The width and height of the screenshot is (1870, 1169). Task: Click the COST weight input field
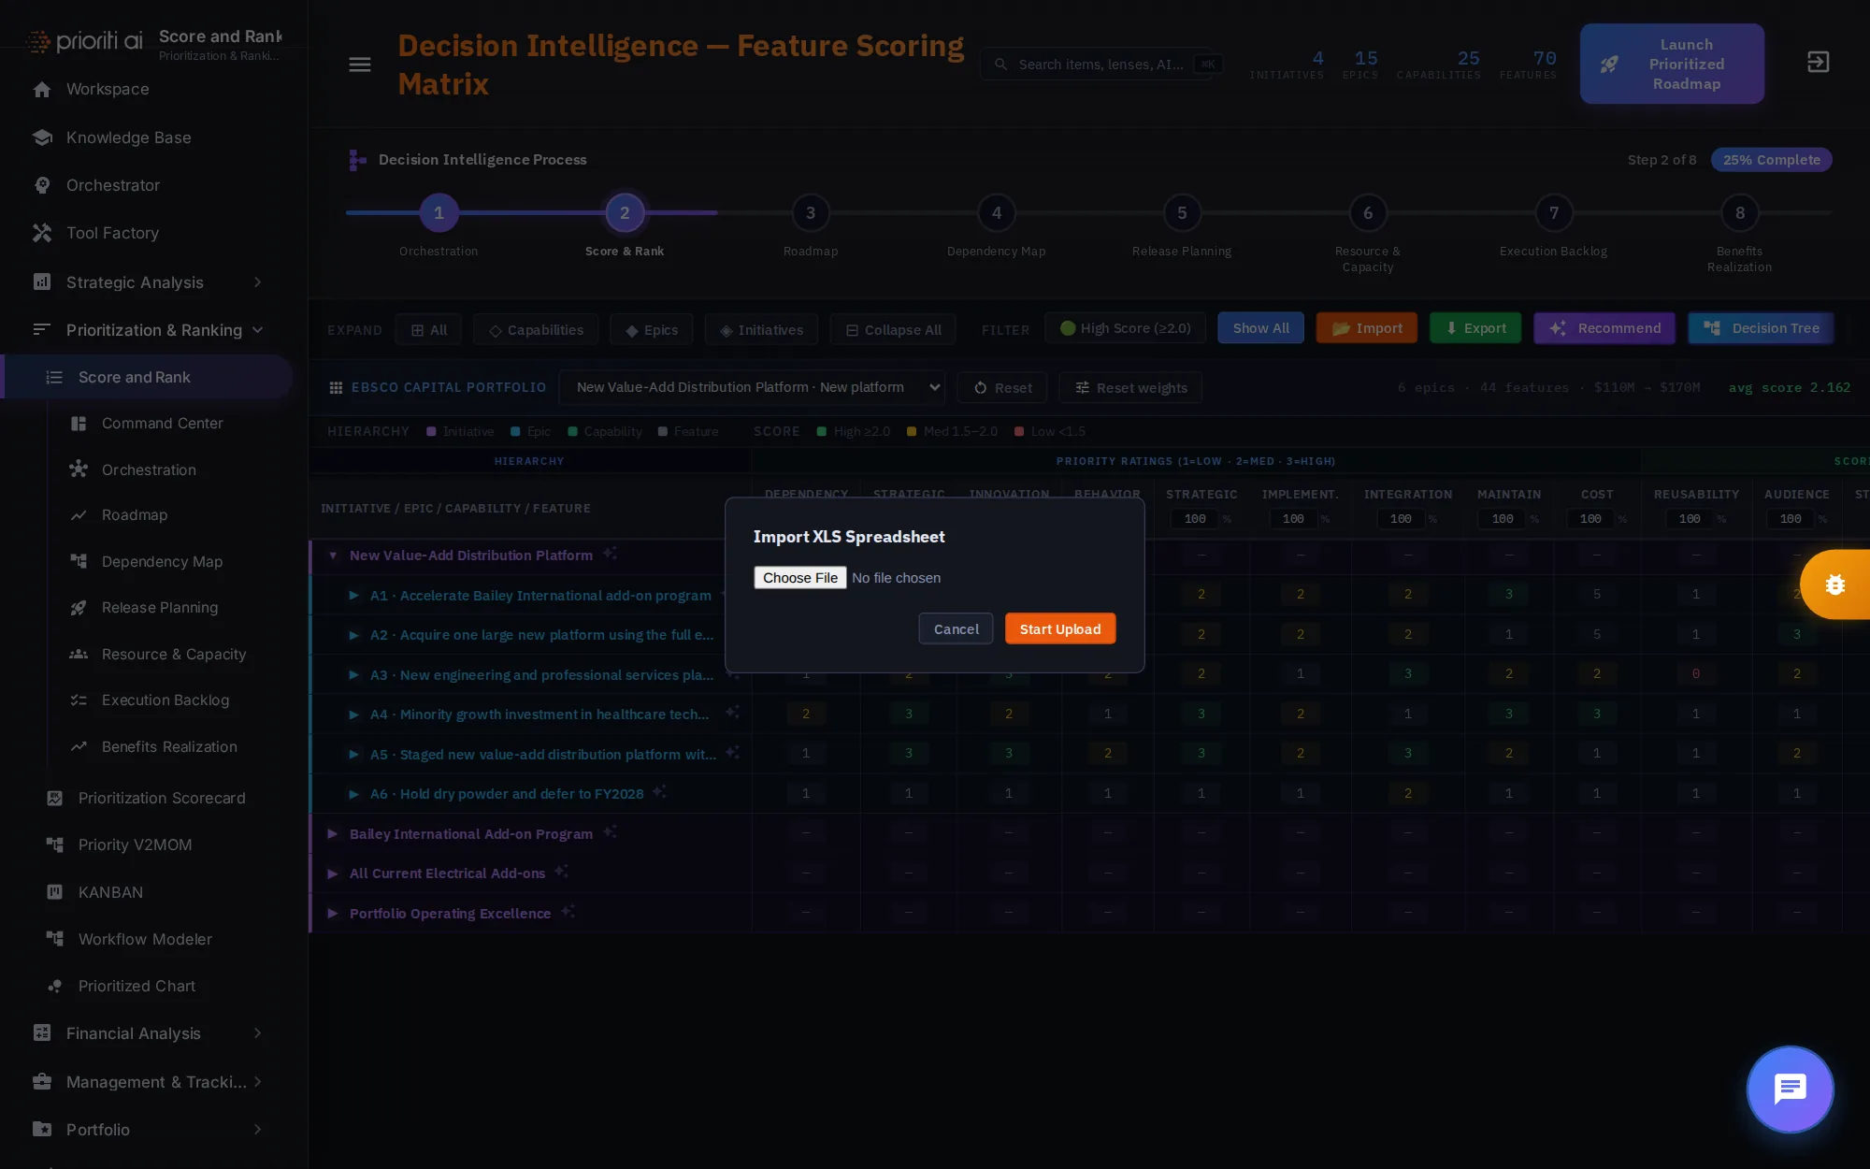[x=1590, y=519]
